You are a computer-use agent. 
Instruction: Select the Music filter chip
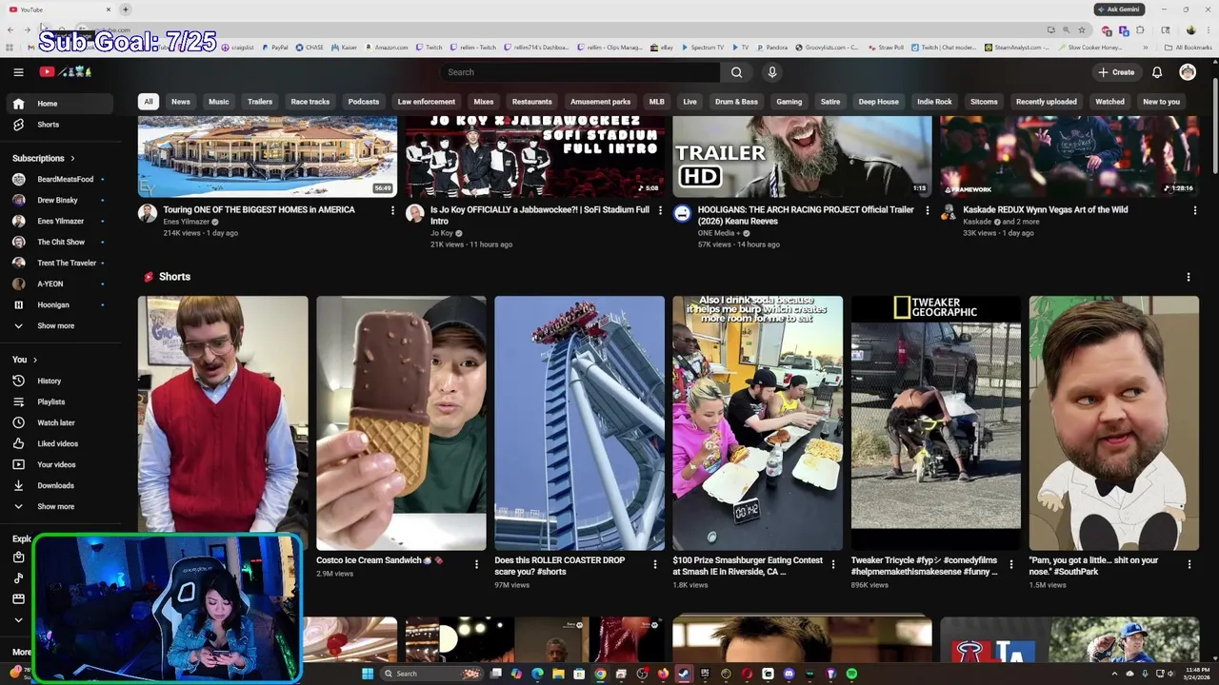click(x=219, y=102)
